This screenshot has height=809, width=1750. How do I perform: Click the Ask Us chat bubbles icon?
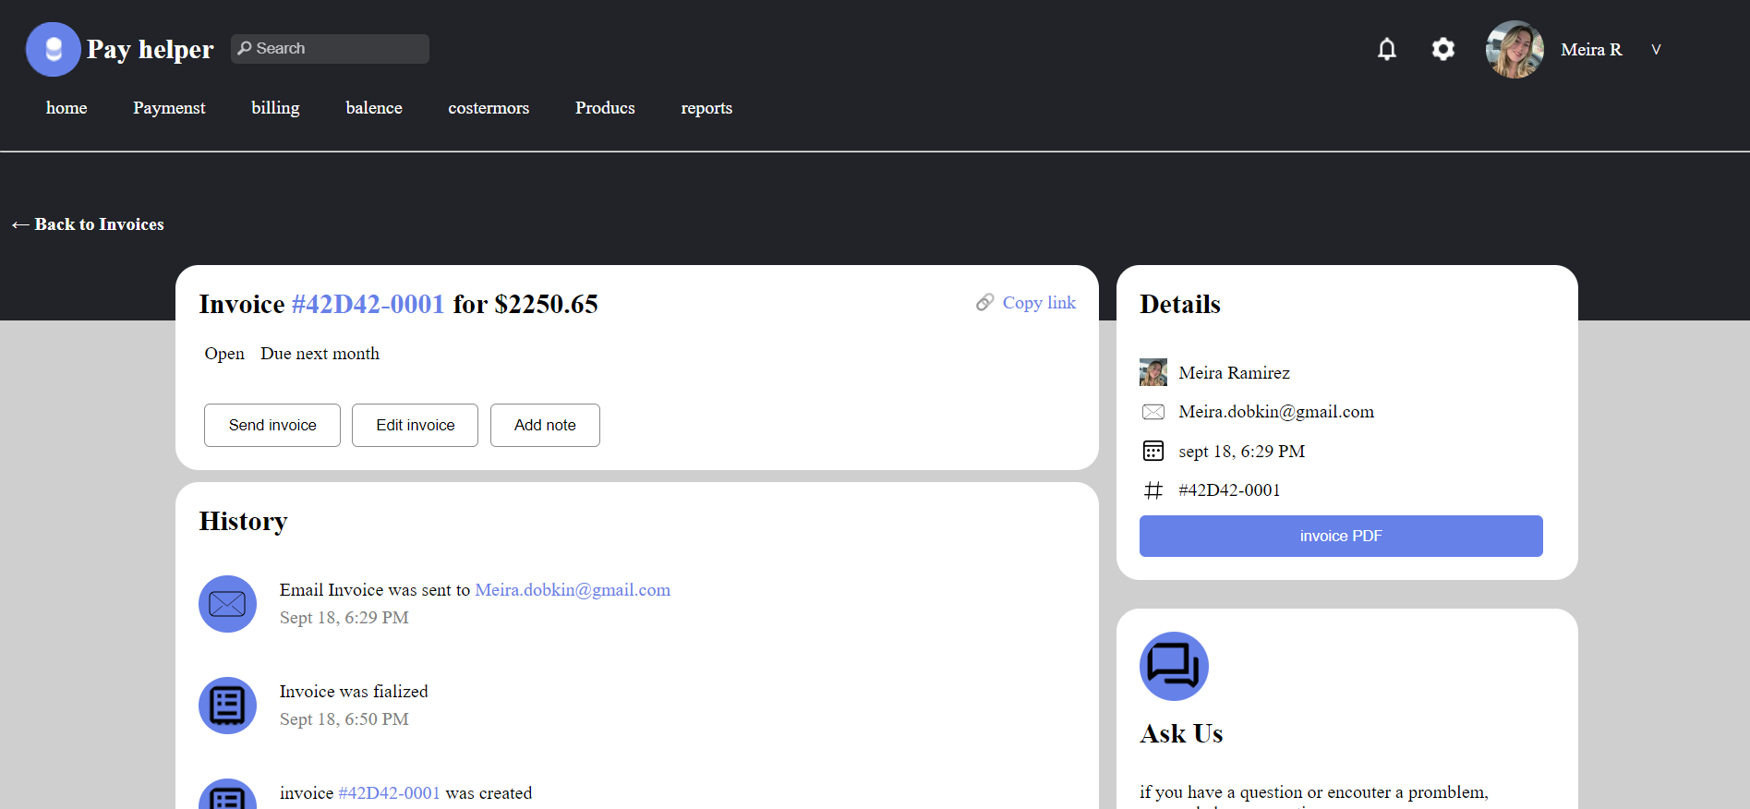click(1174, 666)
